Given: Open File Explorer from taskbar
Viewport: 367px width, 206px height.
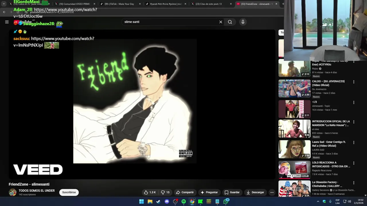Looking at the screenshot, I should click(x=150, y=201).
